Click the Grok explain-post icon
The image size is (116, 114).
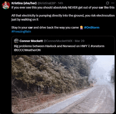[107, 3]
